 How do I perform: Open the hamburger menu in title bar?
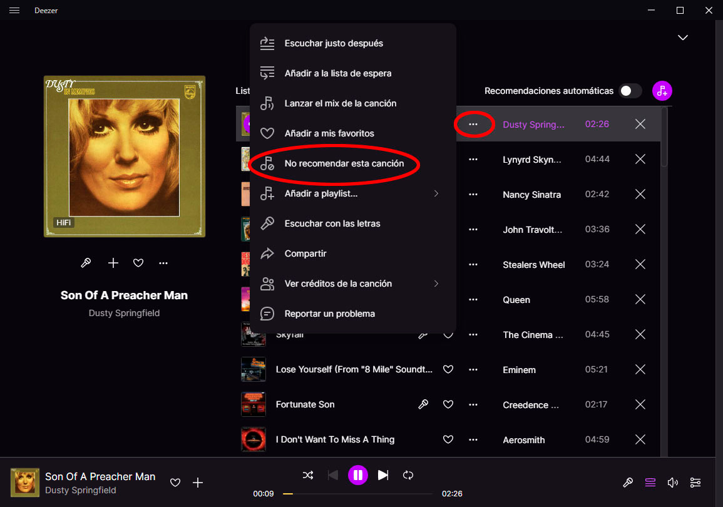[14, 10]
